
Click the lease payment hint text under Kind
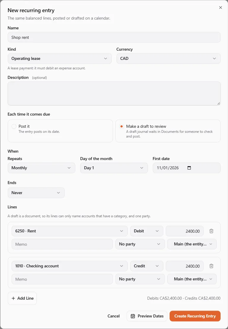46,68
